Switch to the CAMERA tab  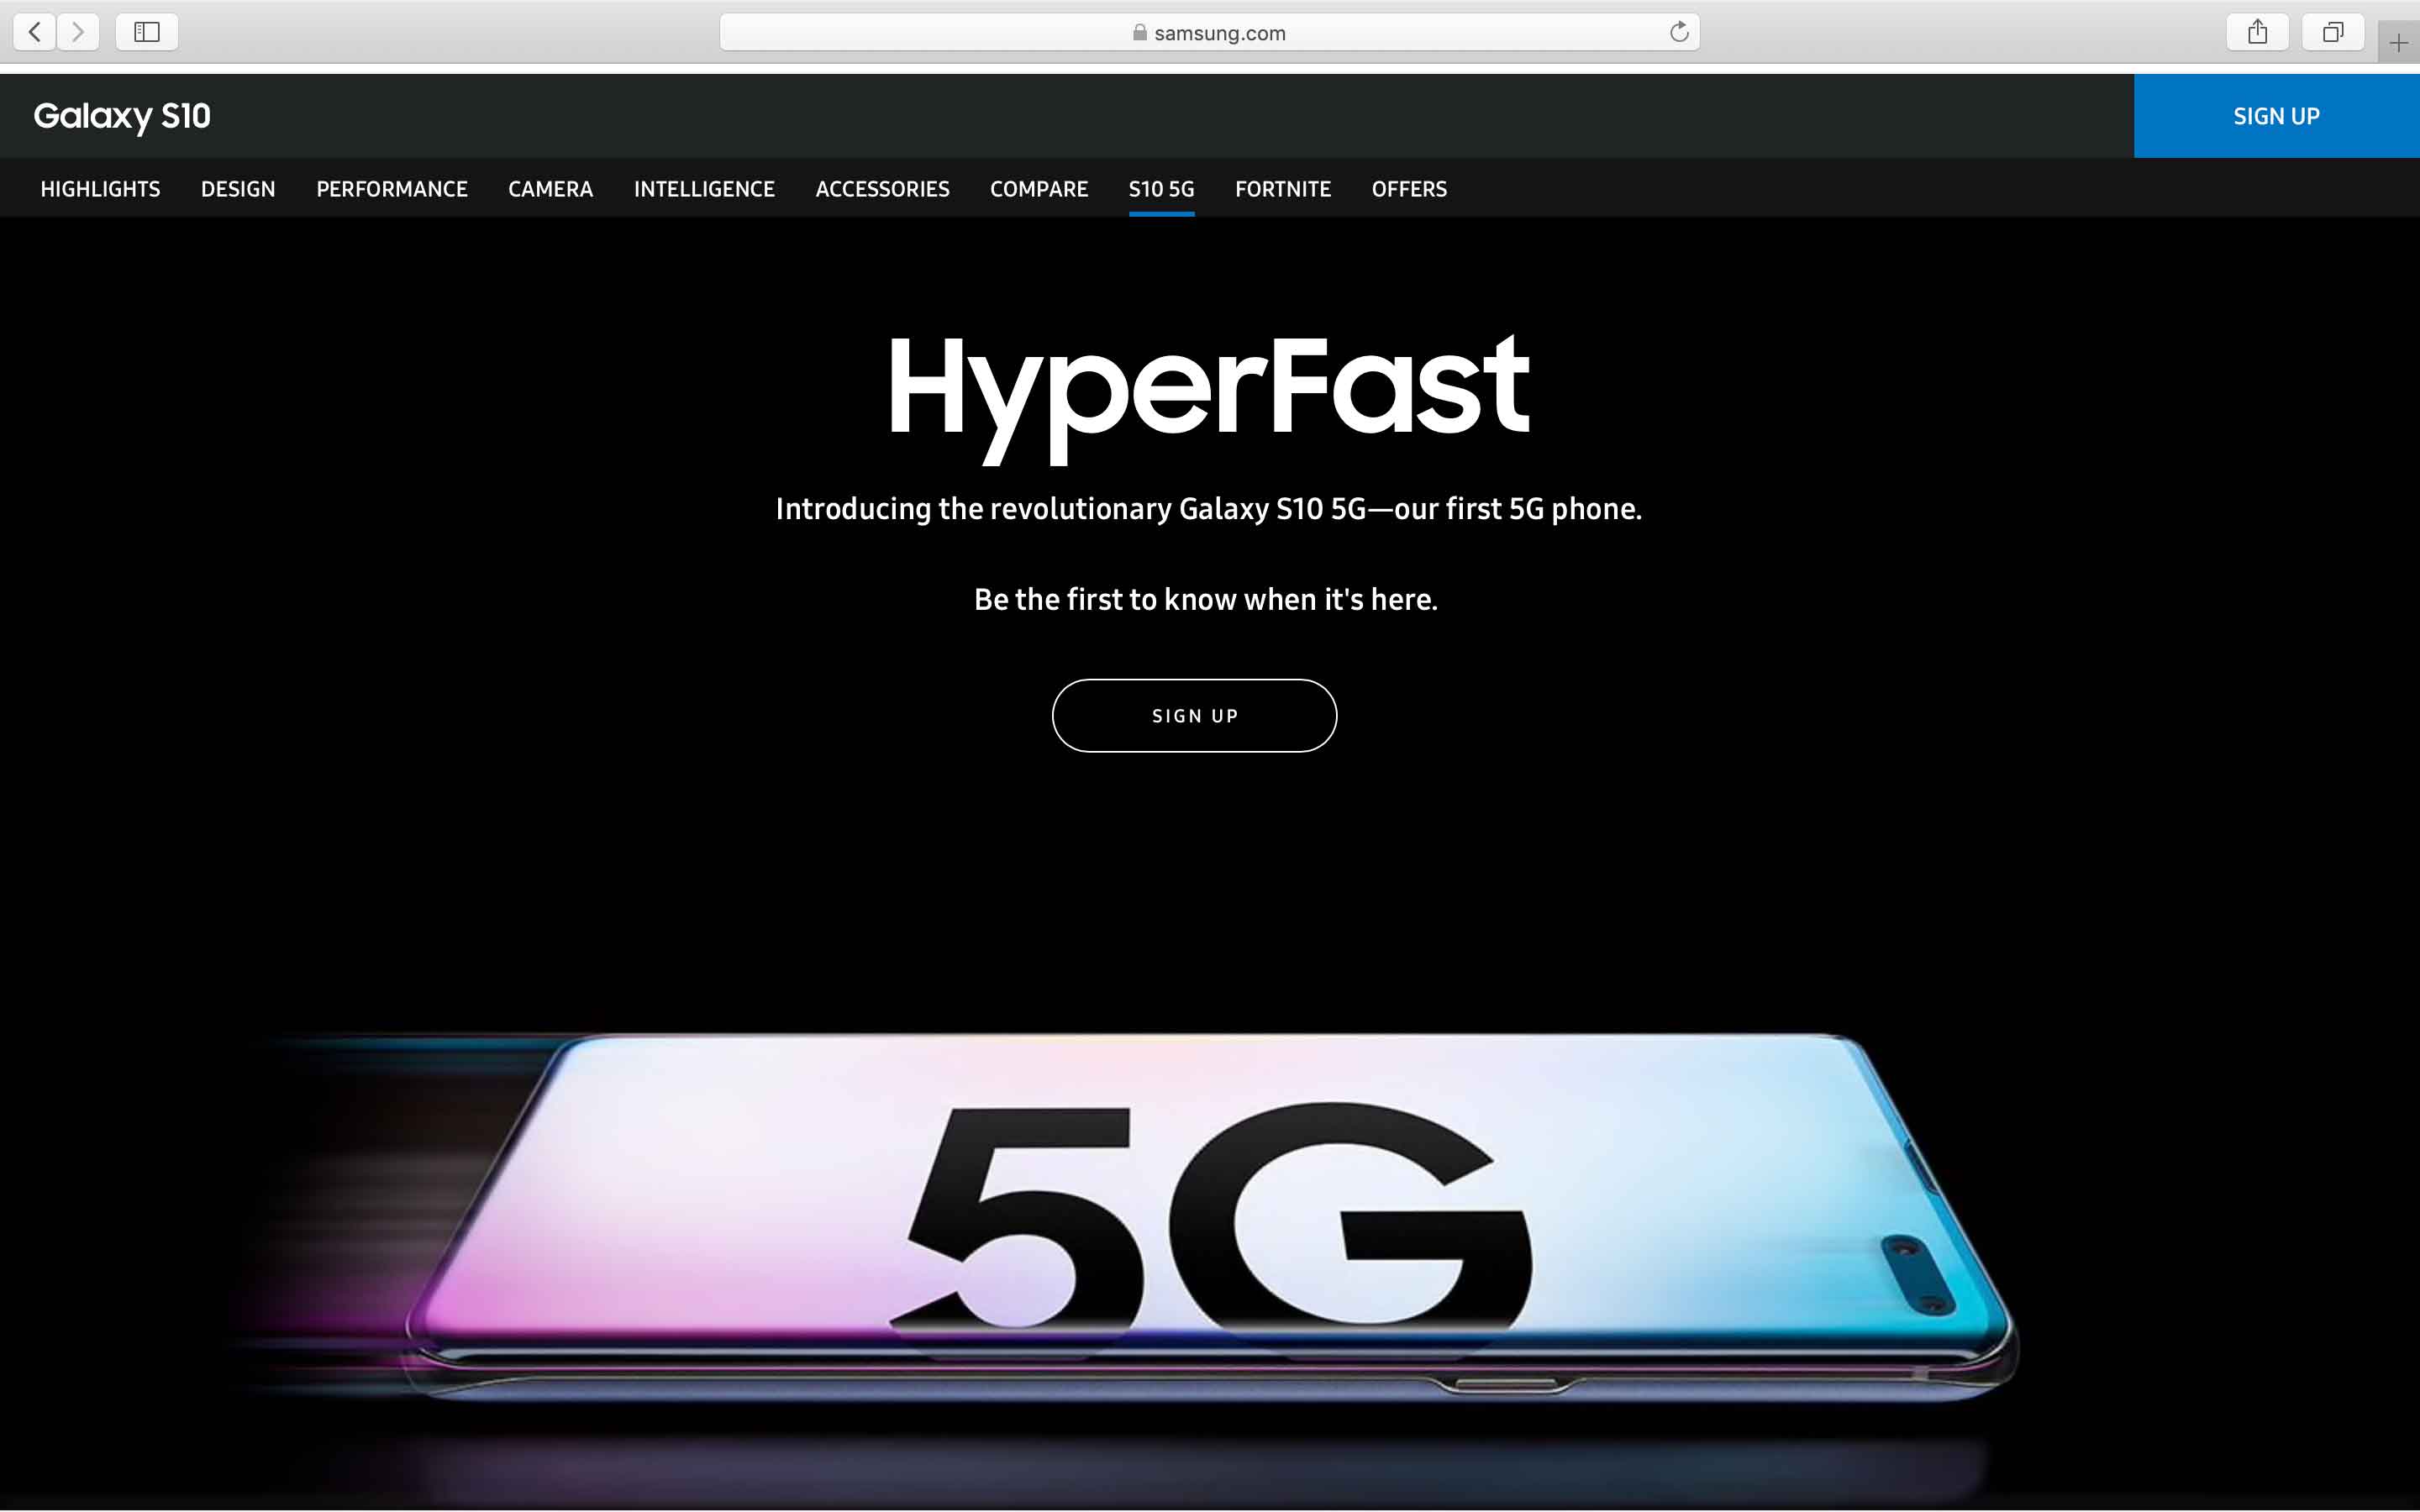click(550, 189)
